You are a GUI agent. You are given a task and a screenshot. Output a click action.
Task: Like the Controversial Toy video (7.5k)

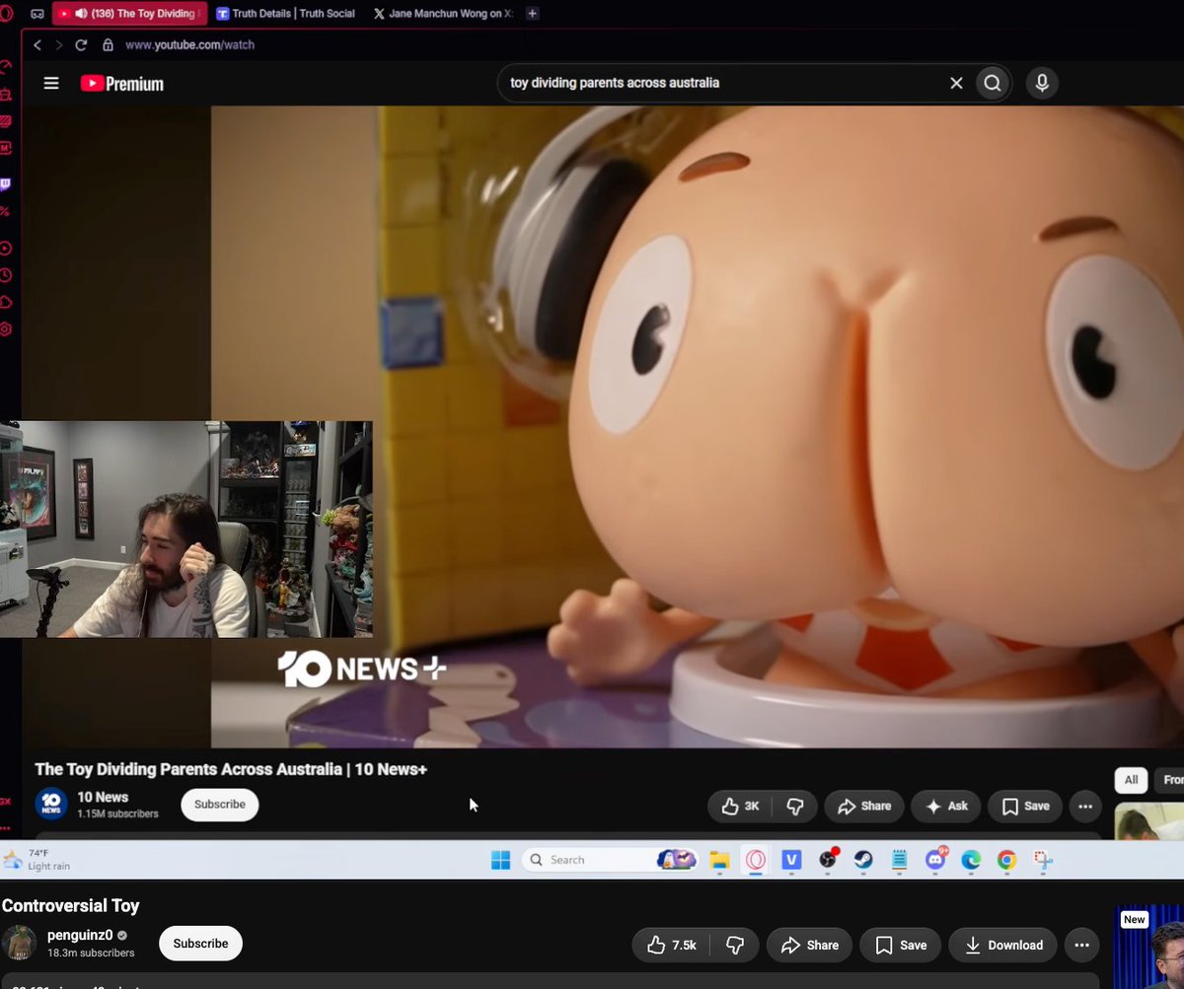tap(673, 945)
